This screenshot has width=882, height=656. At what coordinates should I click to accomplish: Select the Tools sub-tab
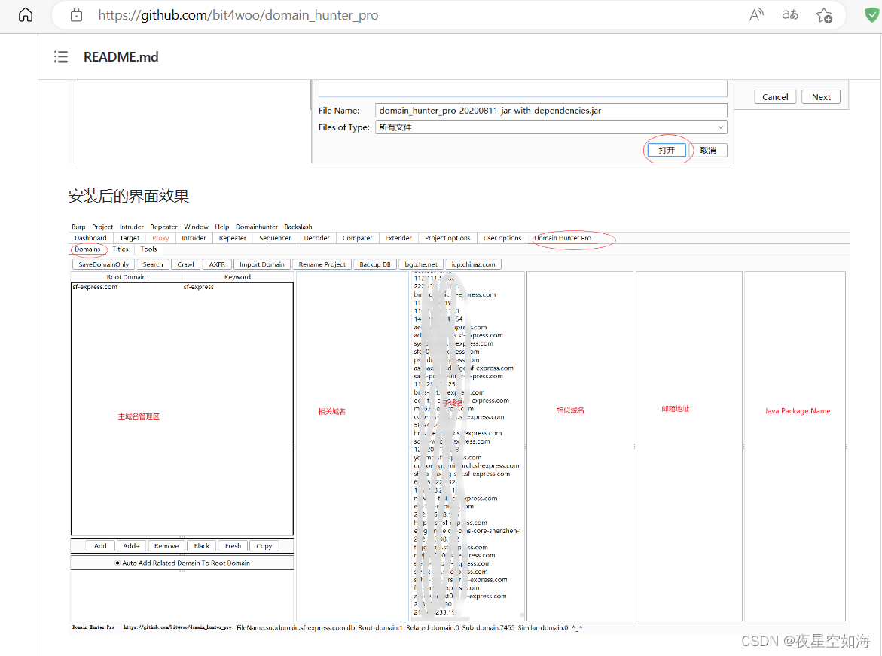coord(148,249)
